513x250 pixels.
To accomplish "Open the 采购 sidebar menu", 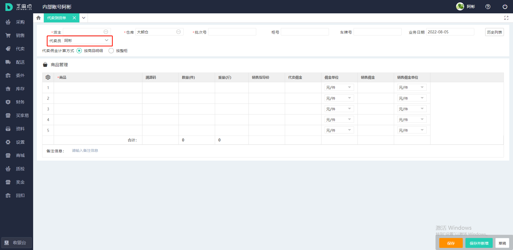I will coord(16,22).
